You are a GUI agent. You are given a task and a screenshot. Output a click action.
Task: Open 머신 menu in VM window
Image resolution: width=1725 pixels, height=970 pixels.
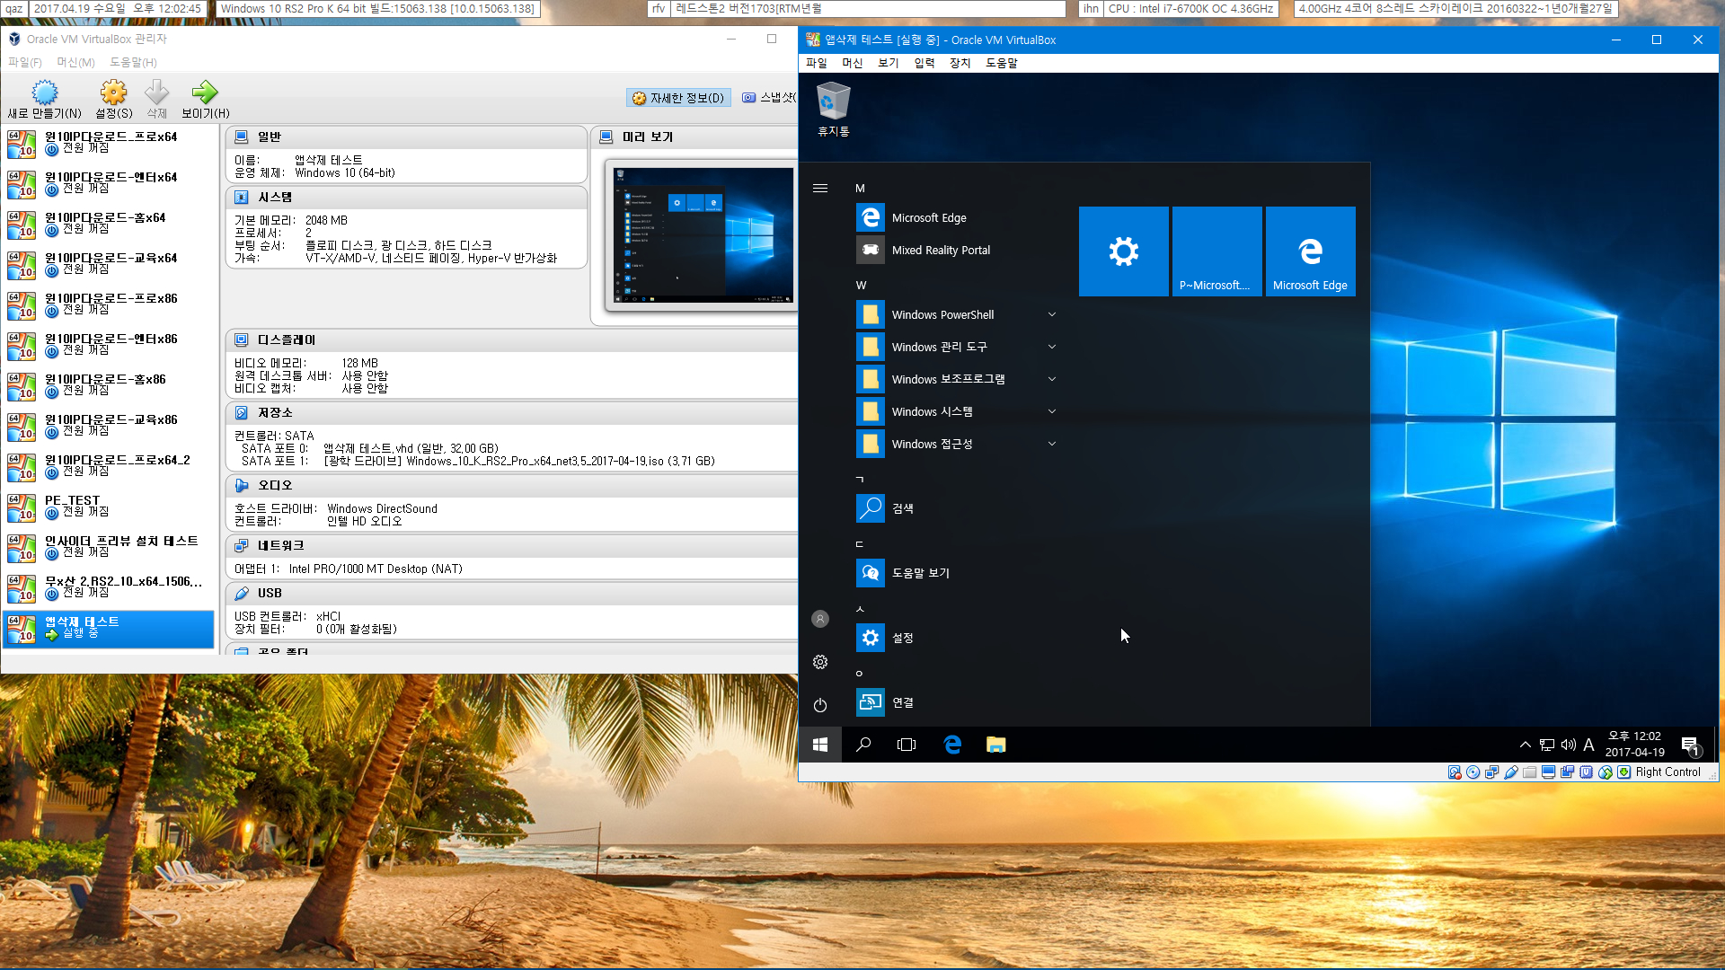852,63
